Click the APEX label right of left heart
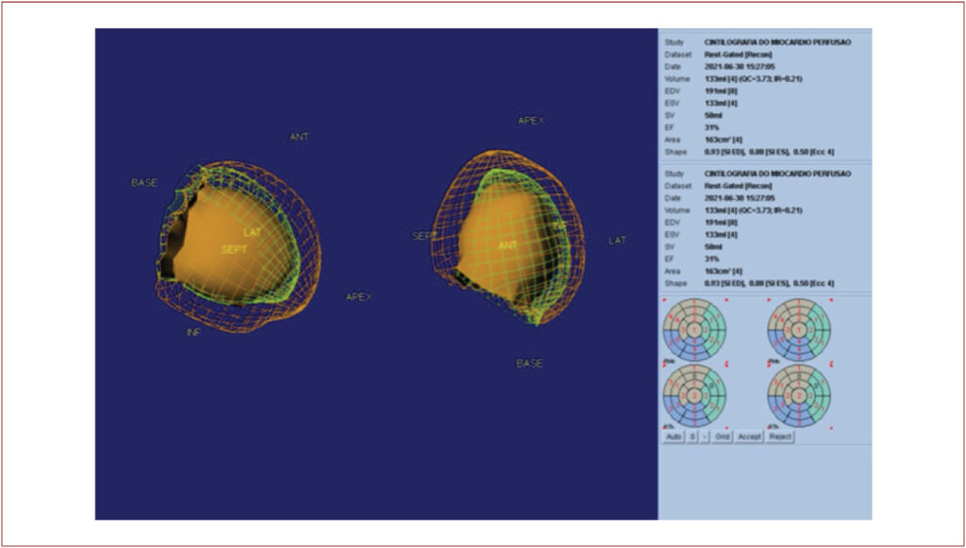Viewport: 966px width, 548px height. [358, 297]
